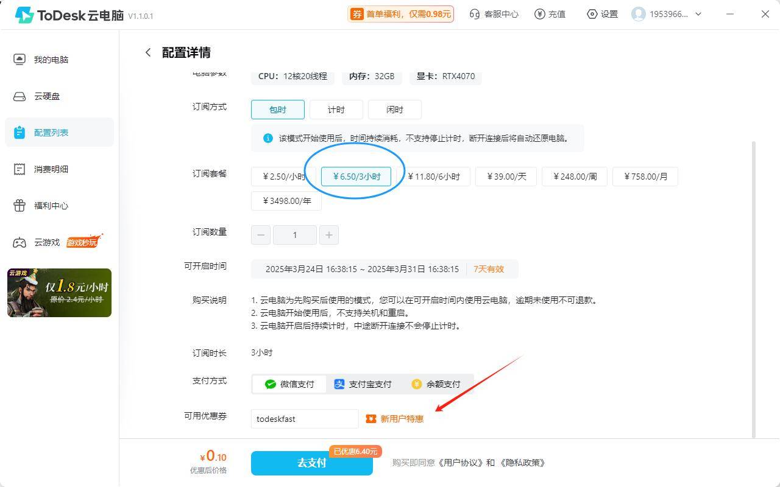Go to My Computer (我的电脑)
Viewport: 780px width, 487px height.
pos(59,60)
